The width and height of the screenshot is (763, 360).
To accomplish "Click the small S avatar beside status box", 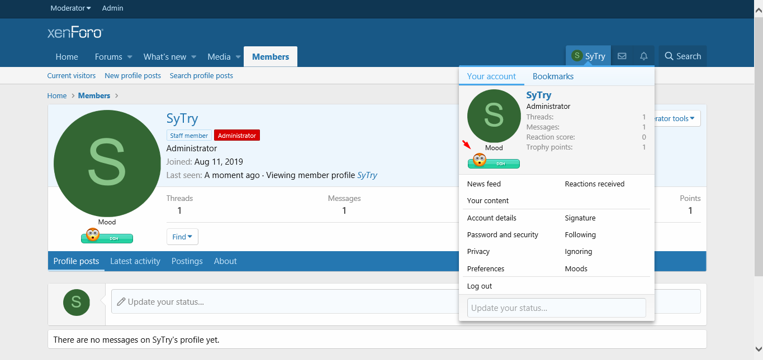I will click(x=77, y=303).
